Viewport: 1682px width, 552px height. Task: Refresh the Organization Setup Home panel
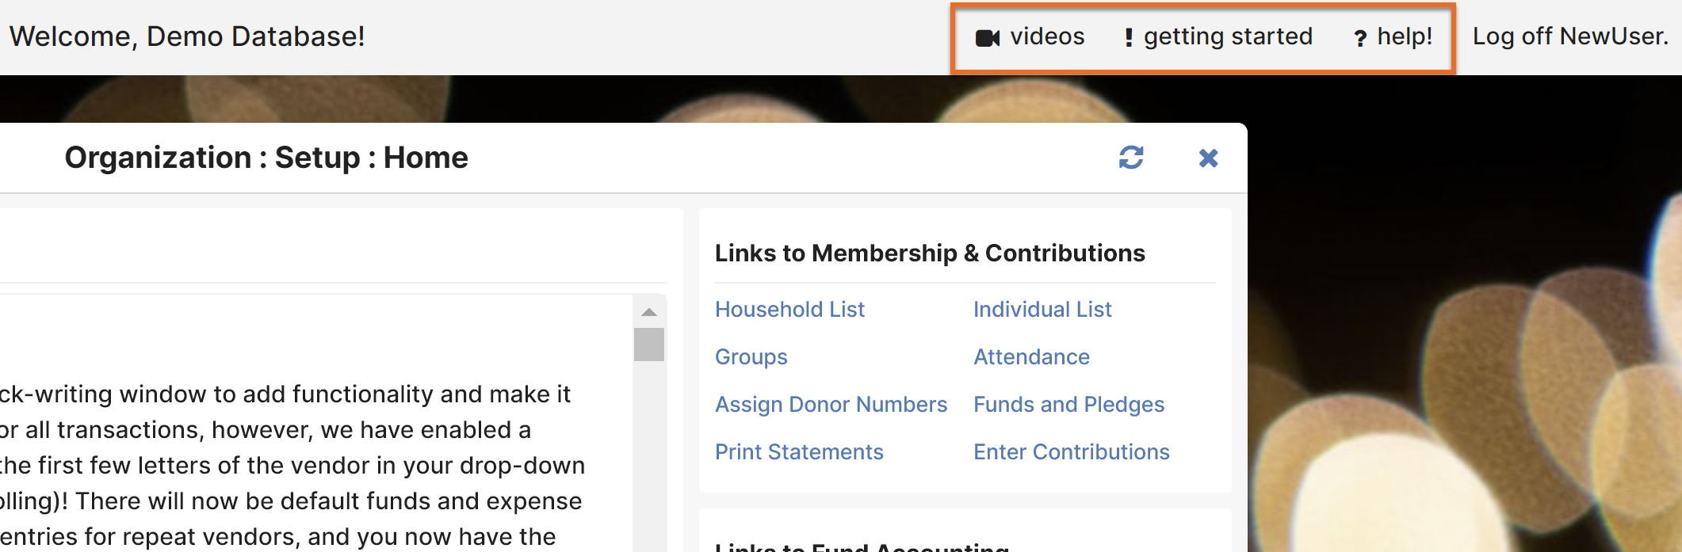[1131, 158]
